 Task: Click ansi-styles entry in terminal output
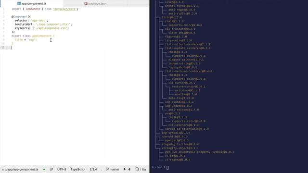click(183, 13)
